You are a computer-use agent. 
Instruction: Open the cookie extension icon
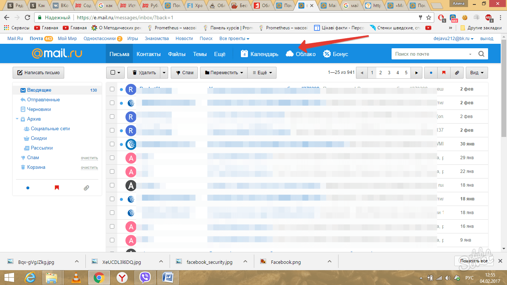point(465,17)
